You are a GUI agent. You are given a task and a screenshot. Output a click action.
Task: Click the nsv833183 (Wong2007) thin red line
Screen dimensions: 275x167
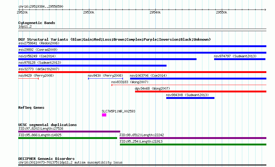(x=189, y=85)
